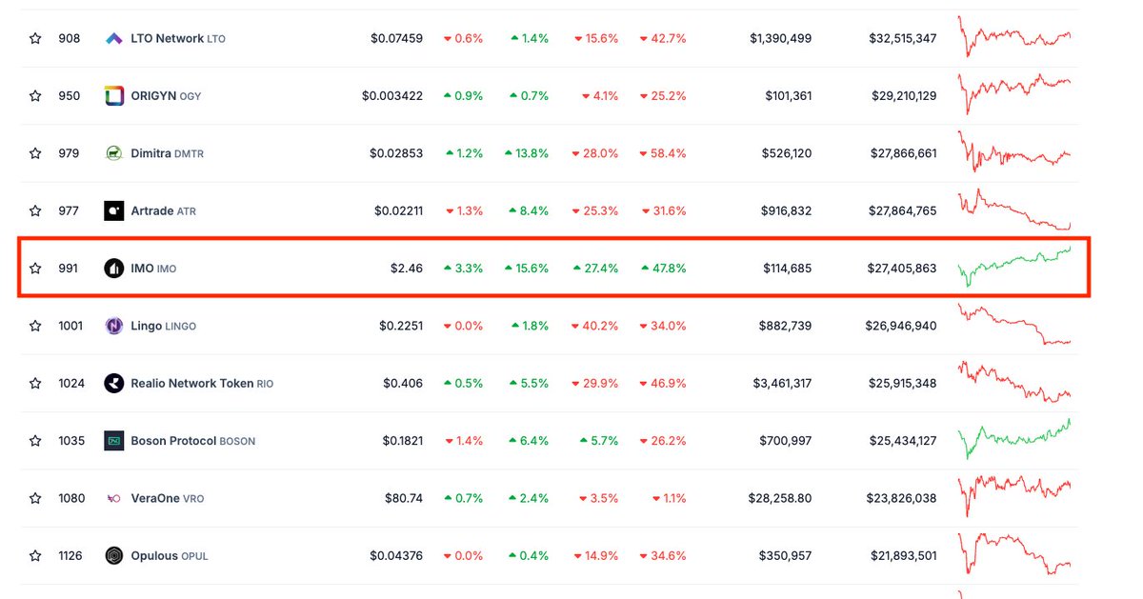Add Realio Network Token to watchlist star
This screenshot has width=1143, height=599.
tap(35, 383)
